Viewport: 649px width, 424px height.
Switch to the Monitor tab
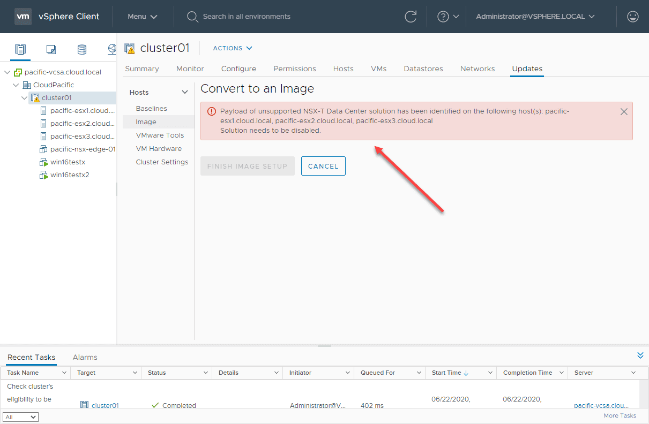[190, 69]
